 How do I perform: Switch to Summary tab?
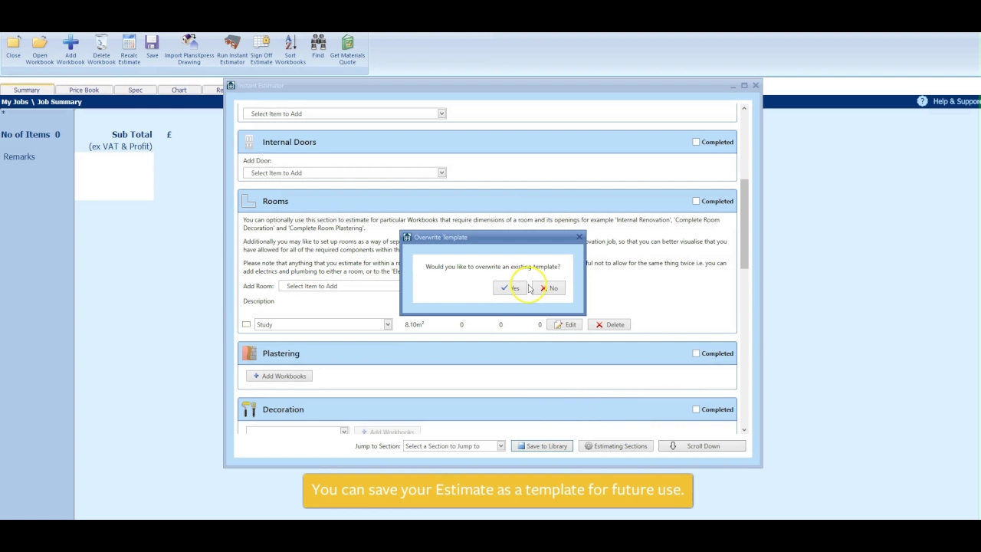[27, 90]
